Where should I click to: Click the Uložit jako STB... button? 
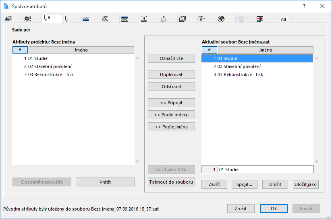[x=171, y=169]
